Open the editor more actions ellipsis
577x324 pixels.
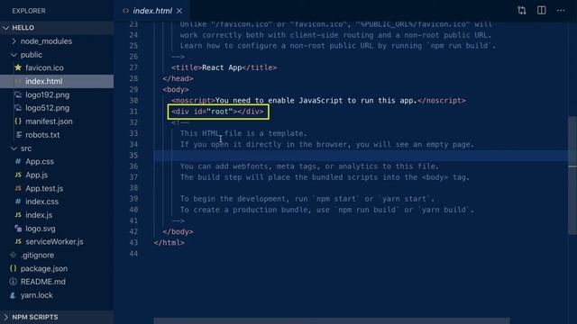coord(561,11)
